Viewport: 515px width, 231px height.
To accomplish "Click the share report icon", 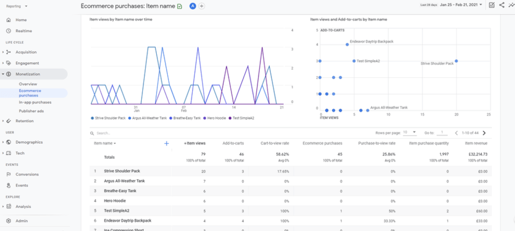I will click(x=502, y=5).
